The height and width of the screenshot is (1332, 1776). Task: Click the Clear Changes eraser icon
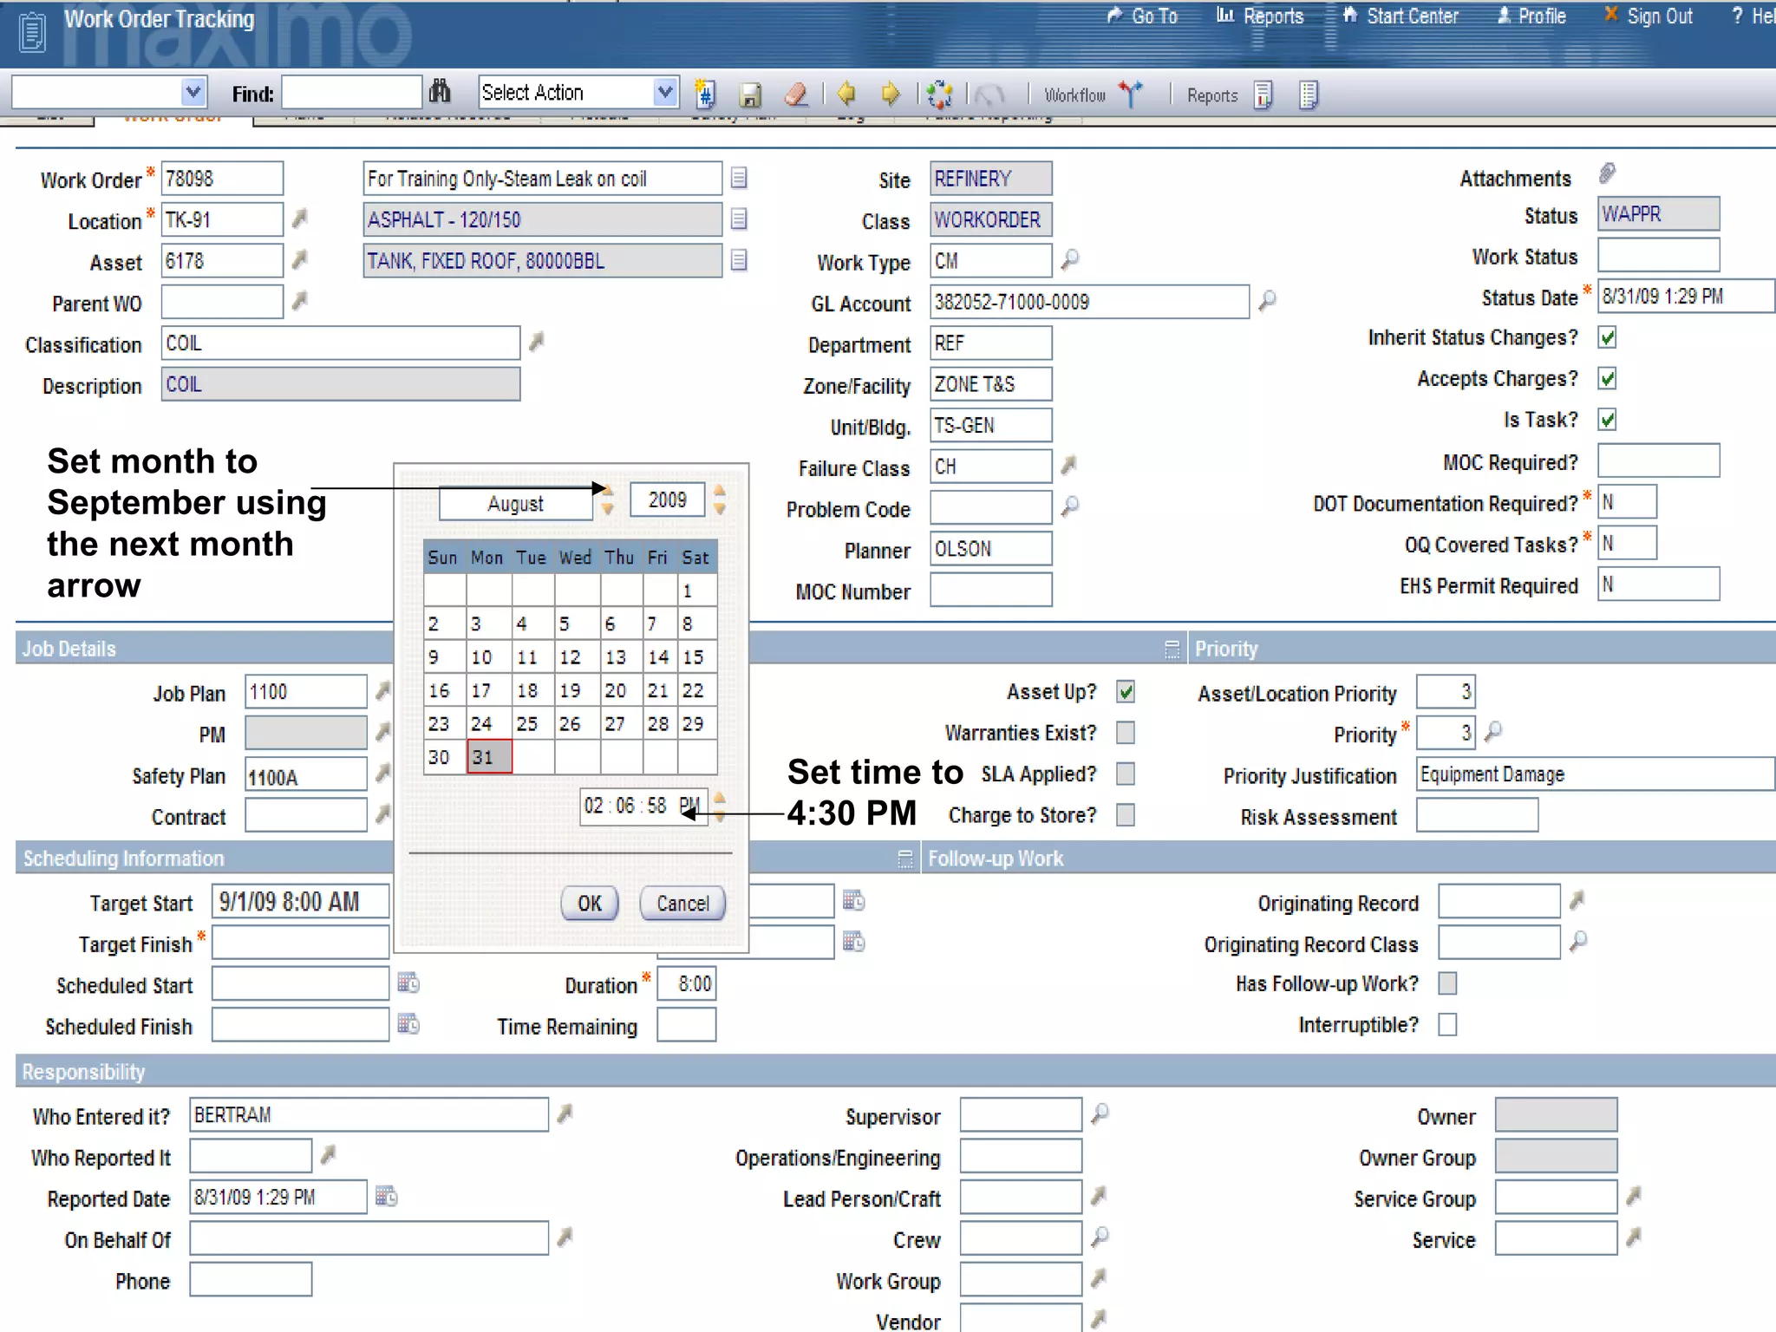pyautogui.click(x=795, y=94)
